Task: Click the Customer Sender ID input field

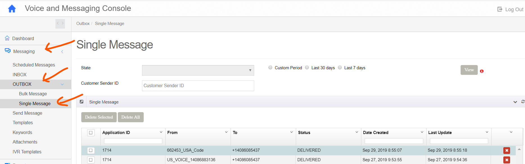Action: coord(198,86)
